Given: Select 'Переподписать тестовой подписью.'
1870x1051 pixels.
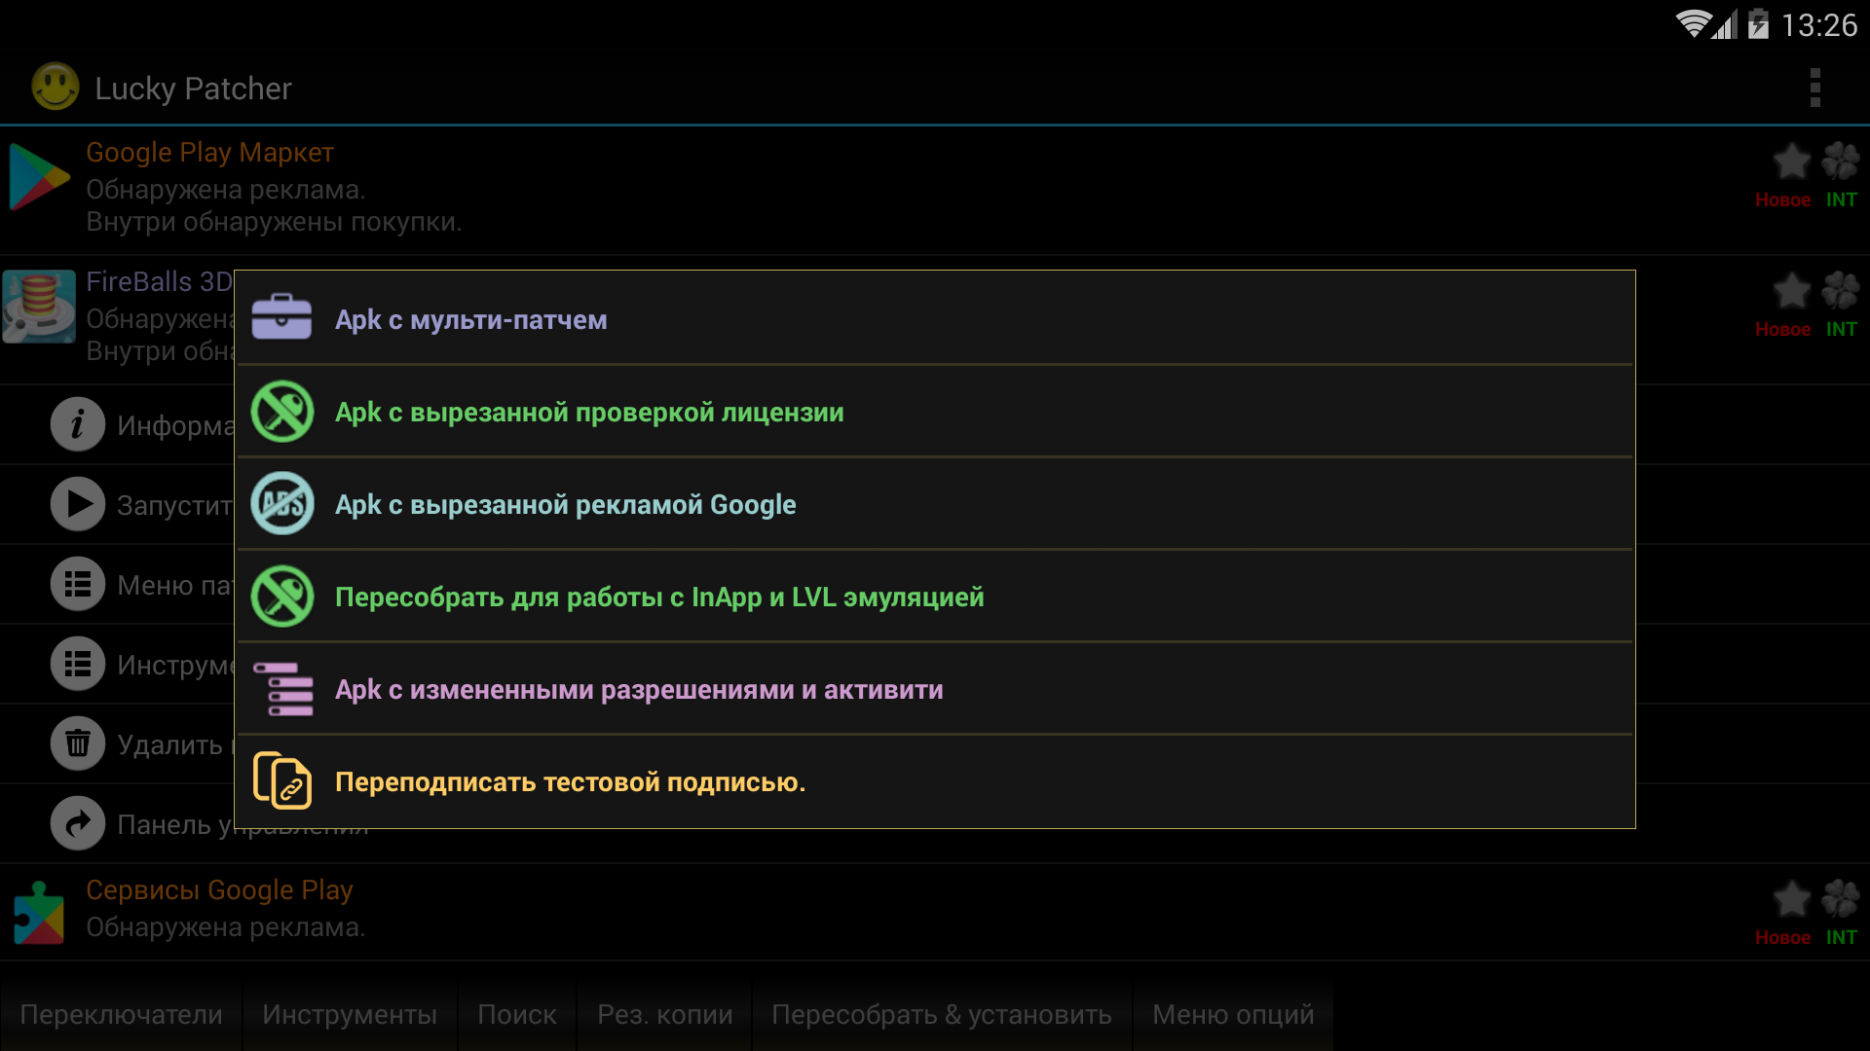Looking at the screenshot, I should point(935,781).
